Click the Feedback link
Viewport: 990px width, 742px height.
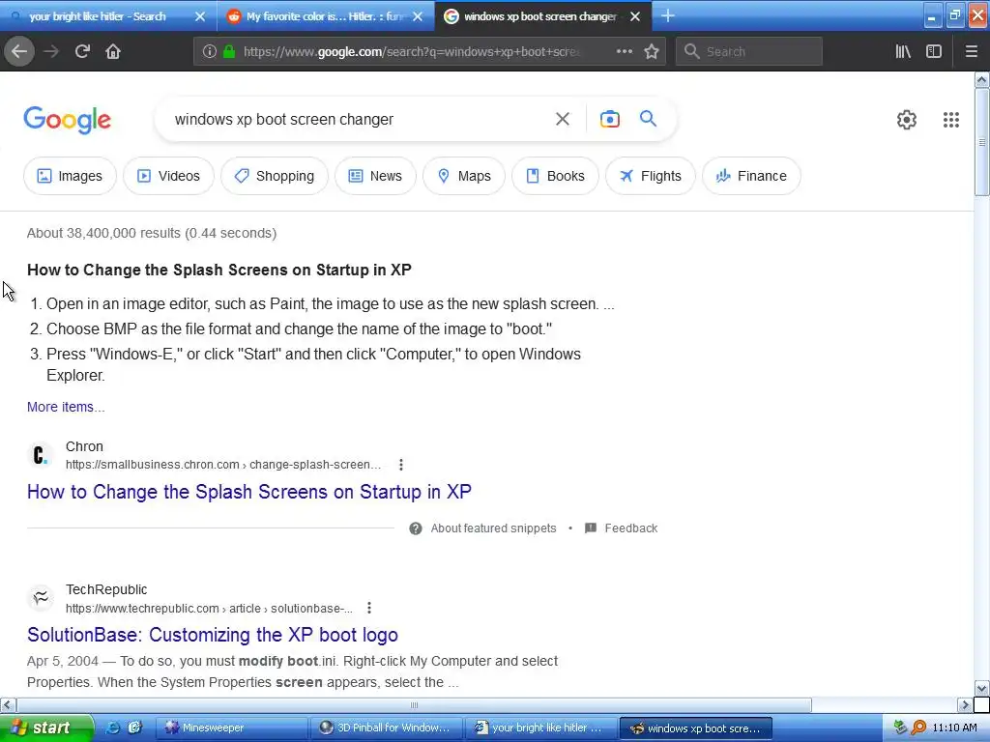coord(630,528)
